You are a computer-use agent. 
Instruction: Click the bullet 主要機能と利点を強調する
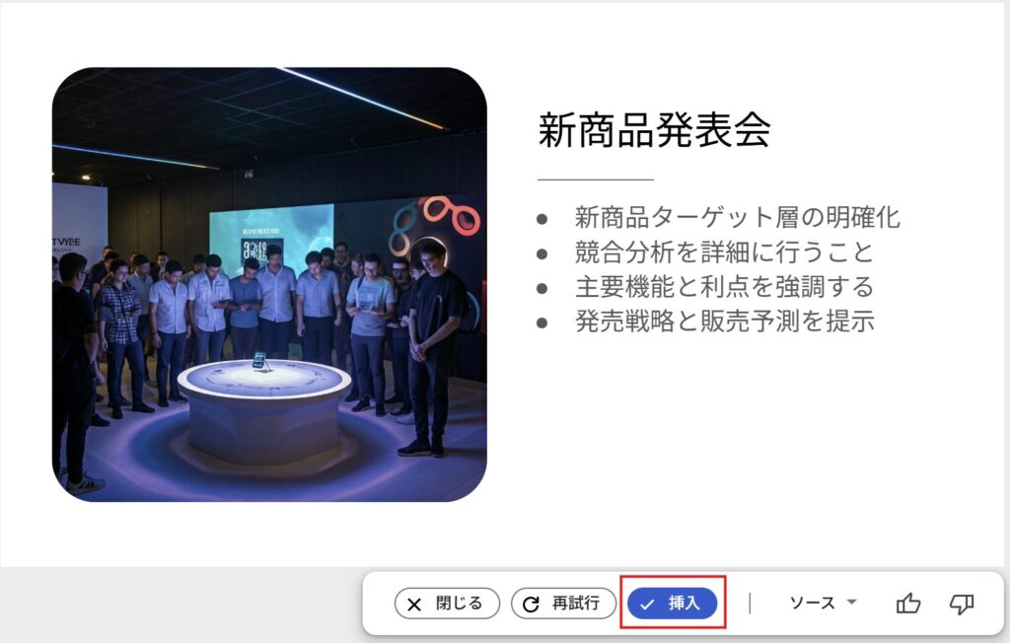pyautogui.click(x=724, y=287)
